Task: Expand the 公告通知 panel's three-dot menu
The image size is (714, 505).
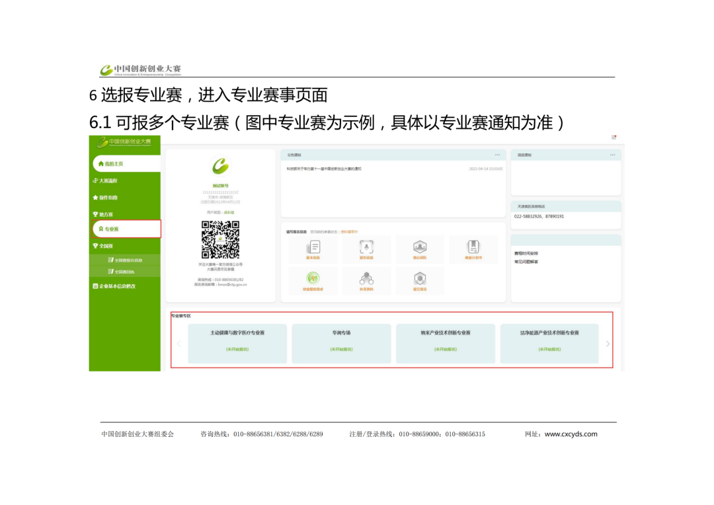Action: pyautogui.click(x=497, y=155)
